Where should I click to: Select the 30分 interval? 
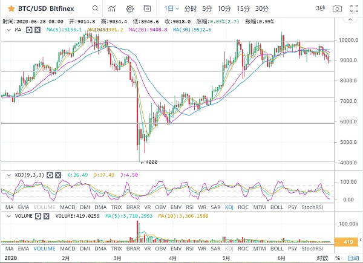(261, 9)
